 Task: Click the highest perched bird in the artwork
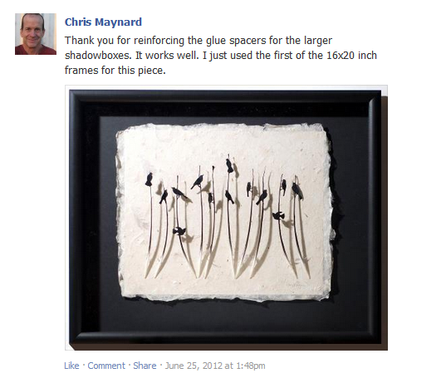(x=229, y=165)
